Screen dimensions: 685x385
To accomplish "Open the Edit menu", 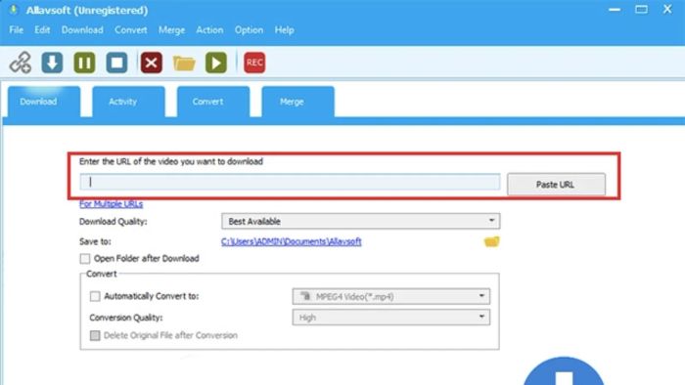I will (42, 30).
